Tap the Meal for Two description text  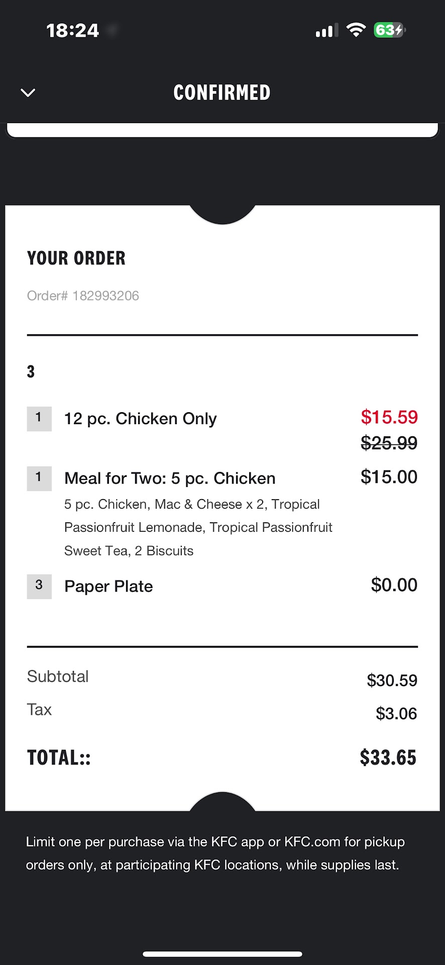pos(198,527)
